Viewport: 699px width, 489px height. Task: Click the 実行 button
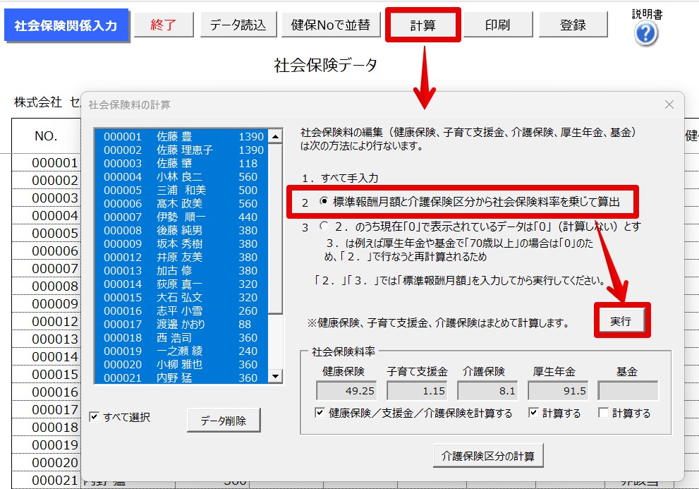[x=621, y=321]
